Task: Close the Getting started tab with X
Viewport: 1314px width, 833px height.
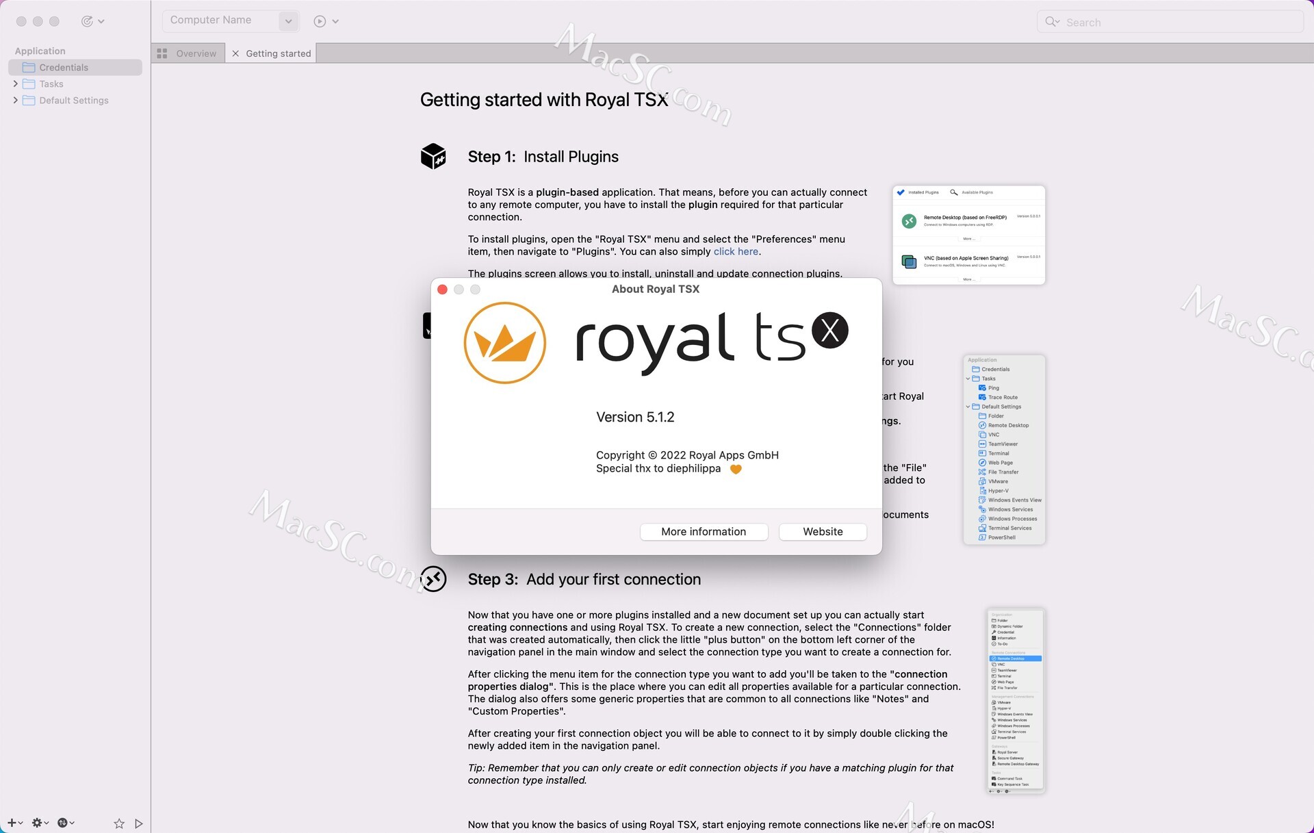Action: coord(235,53)
